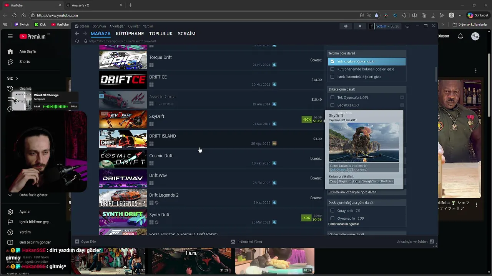The width and height of the screenshot is (492, 276).
Task: Open browser downloads icon
Action: tap(433, 15)
